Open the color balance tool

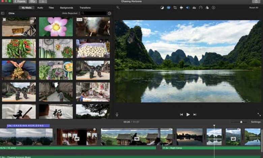tap(163, 7)
